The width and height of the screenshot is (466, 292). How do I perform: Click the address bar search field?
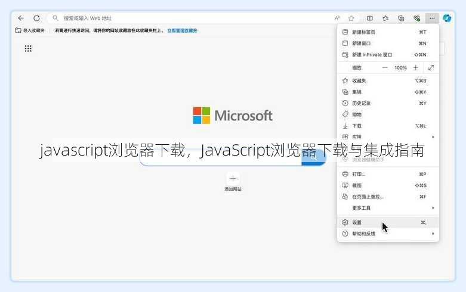190,18
